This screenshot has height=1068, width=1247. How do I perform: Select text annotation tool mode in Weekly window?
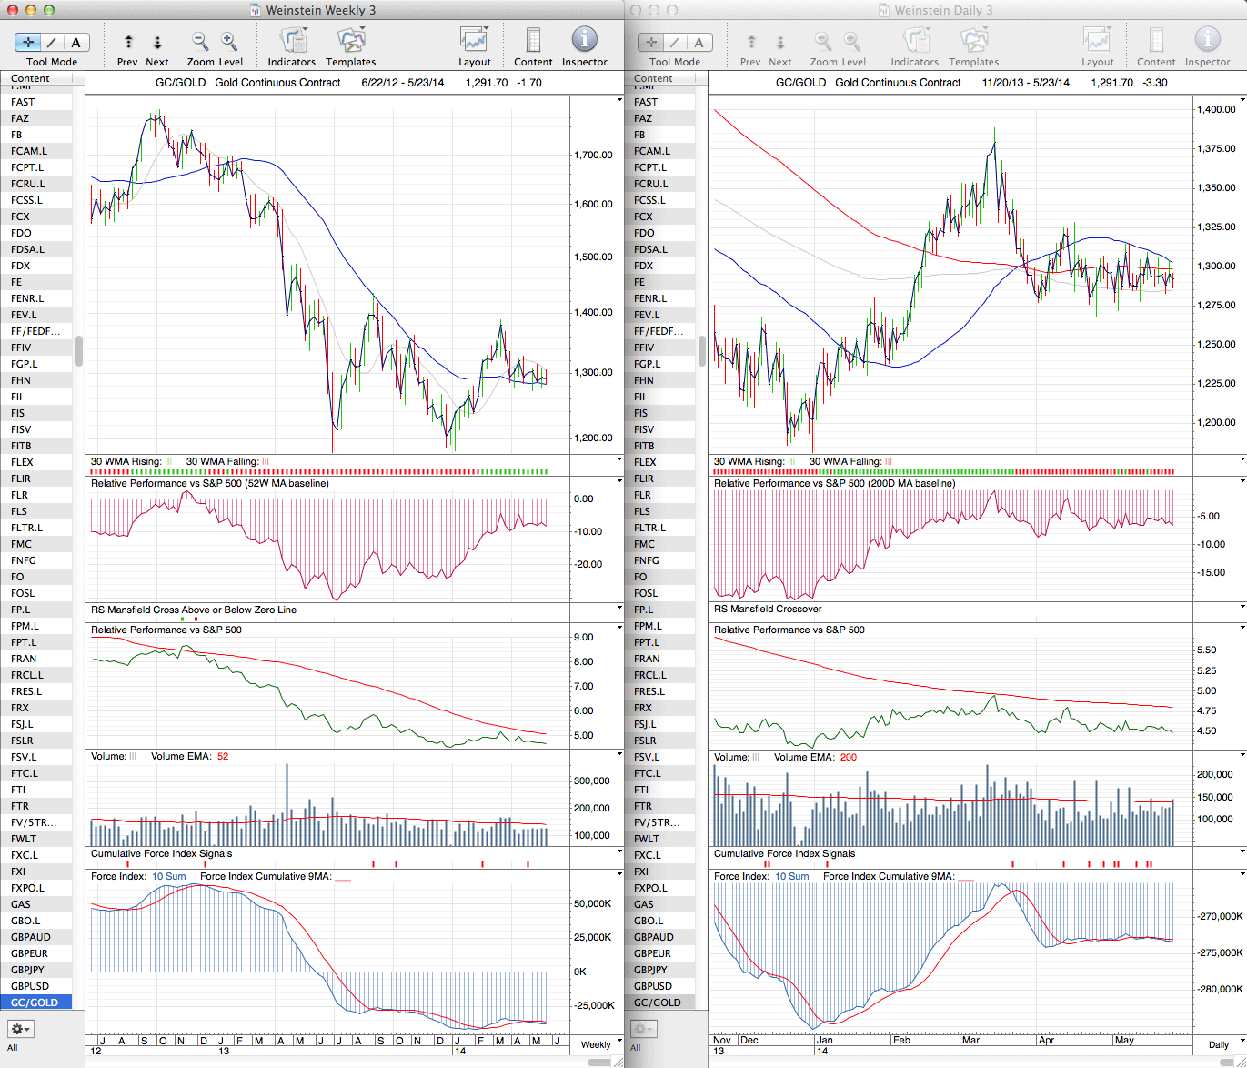tap(75, 43)
